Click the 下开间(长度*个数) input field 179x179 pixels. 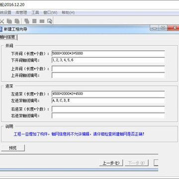click(108, 54)
